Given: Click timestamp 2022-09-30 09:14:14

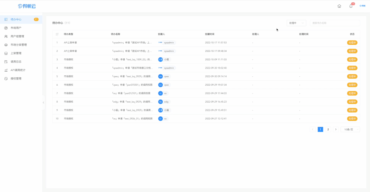Looking at the screenshot, I should (x=216, y=76).
